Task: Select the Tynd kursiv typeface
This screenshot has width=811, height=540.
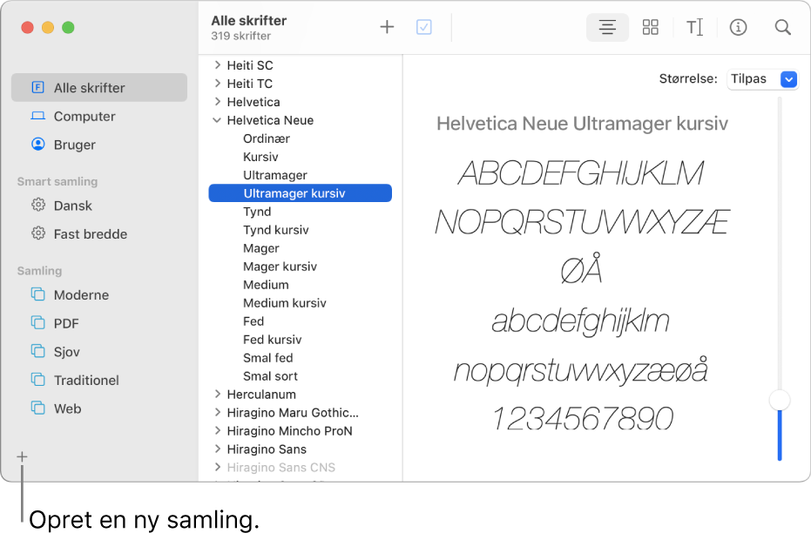Action: (275, 230)
